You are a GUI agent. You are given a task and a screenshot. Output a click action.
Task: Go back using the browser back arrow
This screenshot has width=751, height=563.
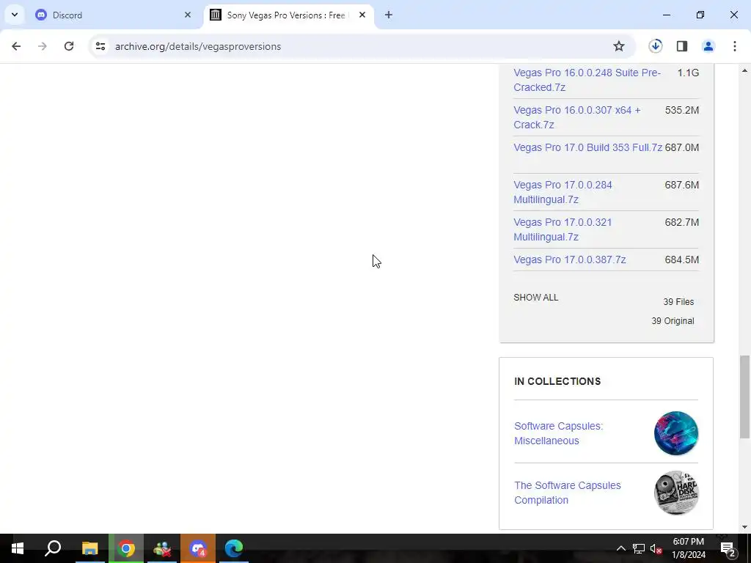pyautogui.click(x=16, y=46)
